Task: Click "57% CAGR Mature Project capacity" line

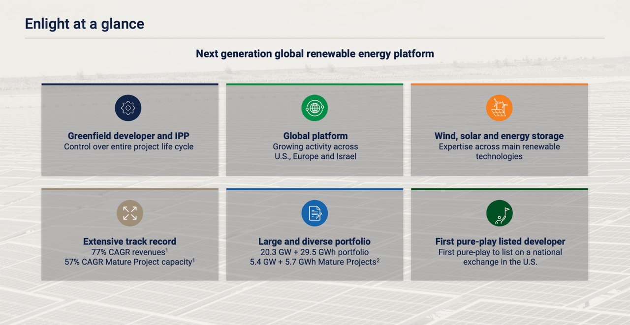Action: pyautogui.click(x=129, y=262)
